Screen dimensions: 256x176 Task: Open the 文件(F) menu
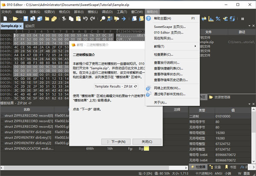[6, 12]
